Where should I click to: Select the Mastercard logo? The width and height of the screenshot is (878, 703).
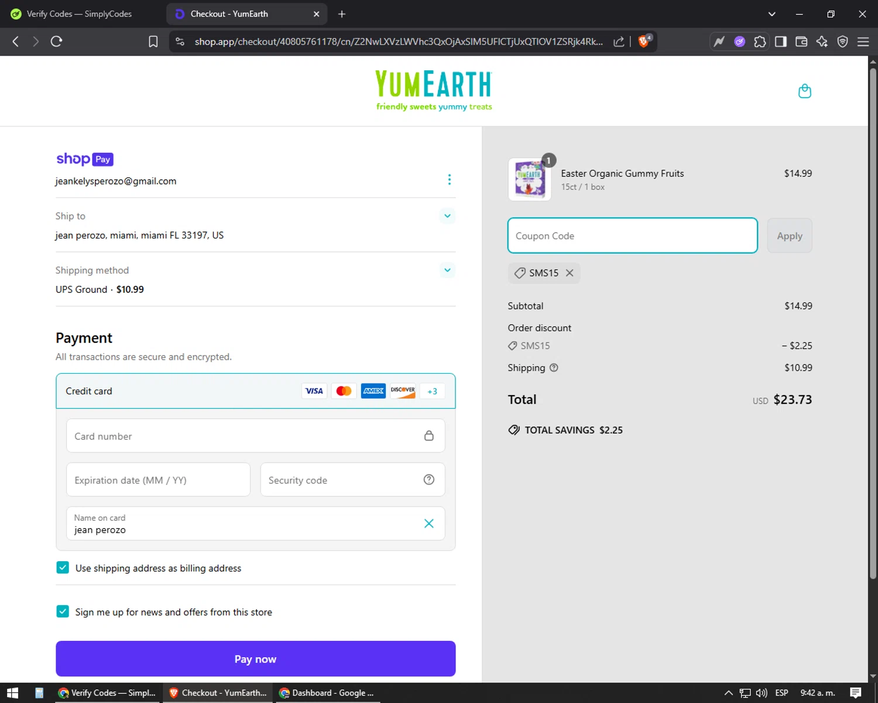[344, 391]
